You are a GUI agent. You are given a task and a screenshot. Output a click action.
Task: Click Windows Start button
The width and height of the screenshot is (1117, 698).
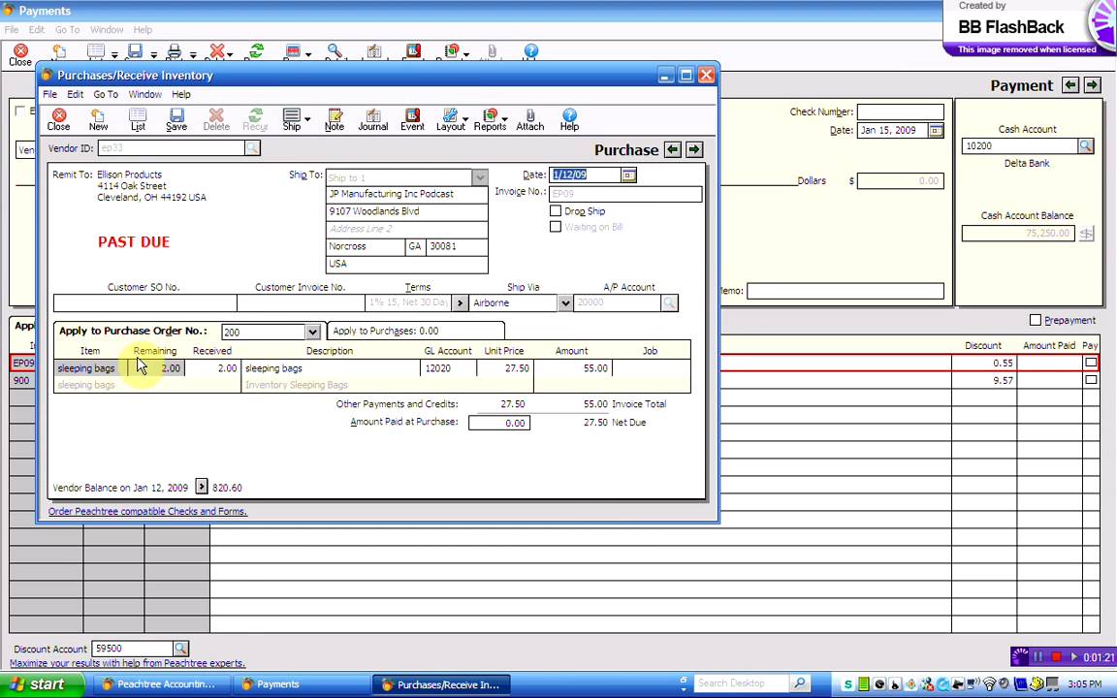42,684
